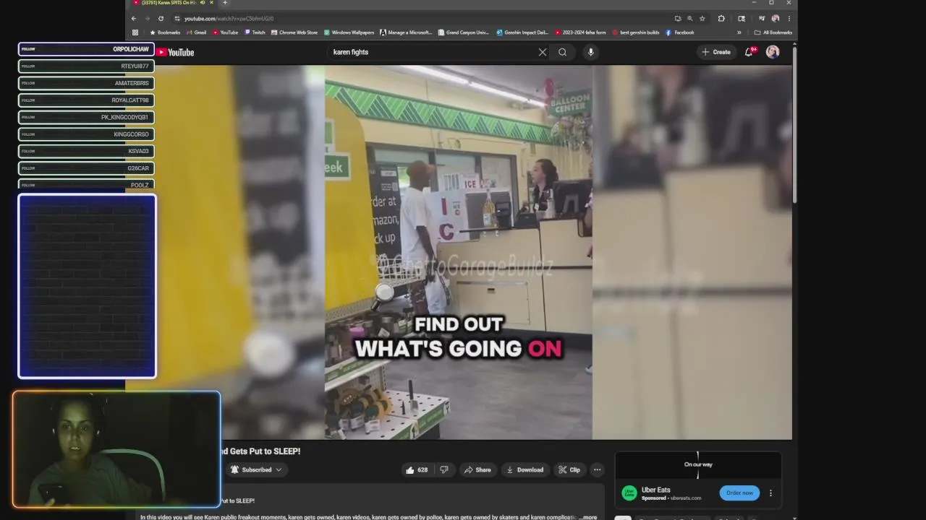The width and height of the screenshot is (926, 520).
Task: Open Chrome zoom indicator icon
Action: point(689,18)
